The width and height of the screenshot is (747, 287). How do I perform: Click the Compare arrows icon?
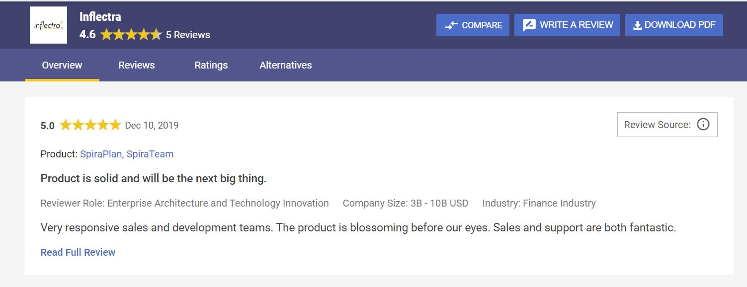click(x=451, y=25)
